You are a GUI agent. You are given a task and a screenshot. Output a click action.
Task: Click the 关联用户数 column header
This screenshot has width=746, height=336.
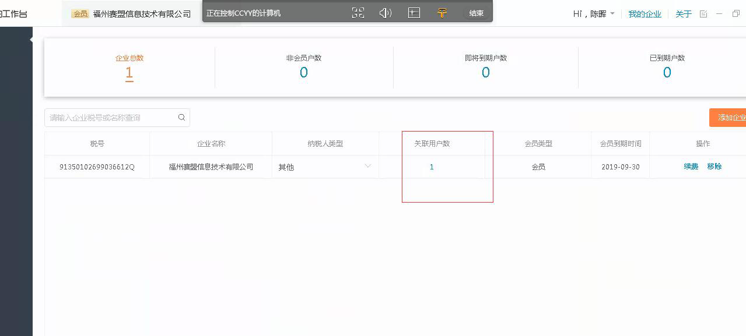(432, 144)
